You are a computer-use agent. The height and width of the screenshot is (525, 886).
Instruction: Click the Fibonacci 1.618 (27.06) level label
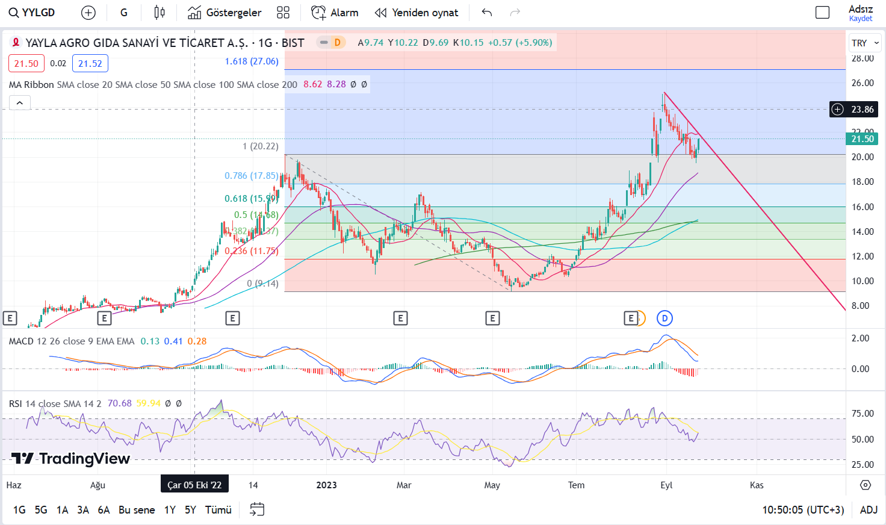click(x=252, y=61)
